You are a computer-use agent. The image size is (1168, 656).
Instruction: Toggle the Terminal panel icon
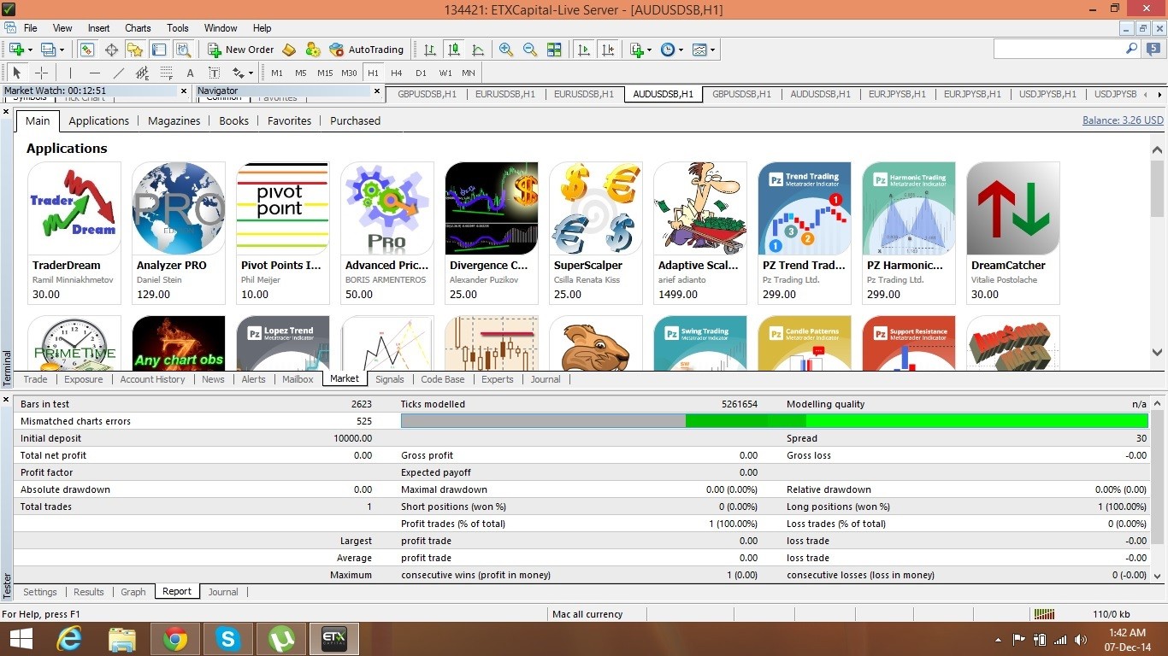159,50
